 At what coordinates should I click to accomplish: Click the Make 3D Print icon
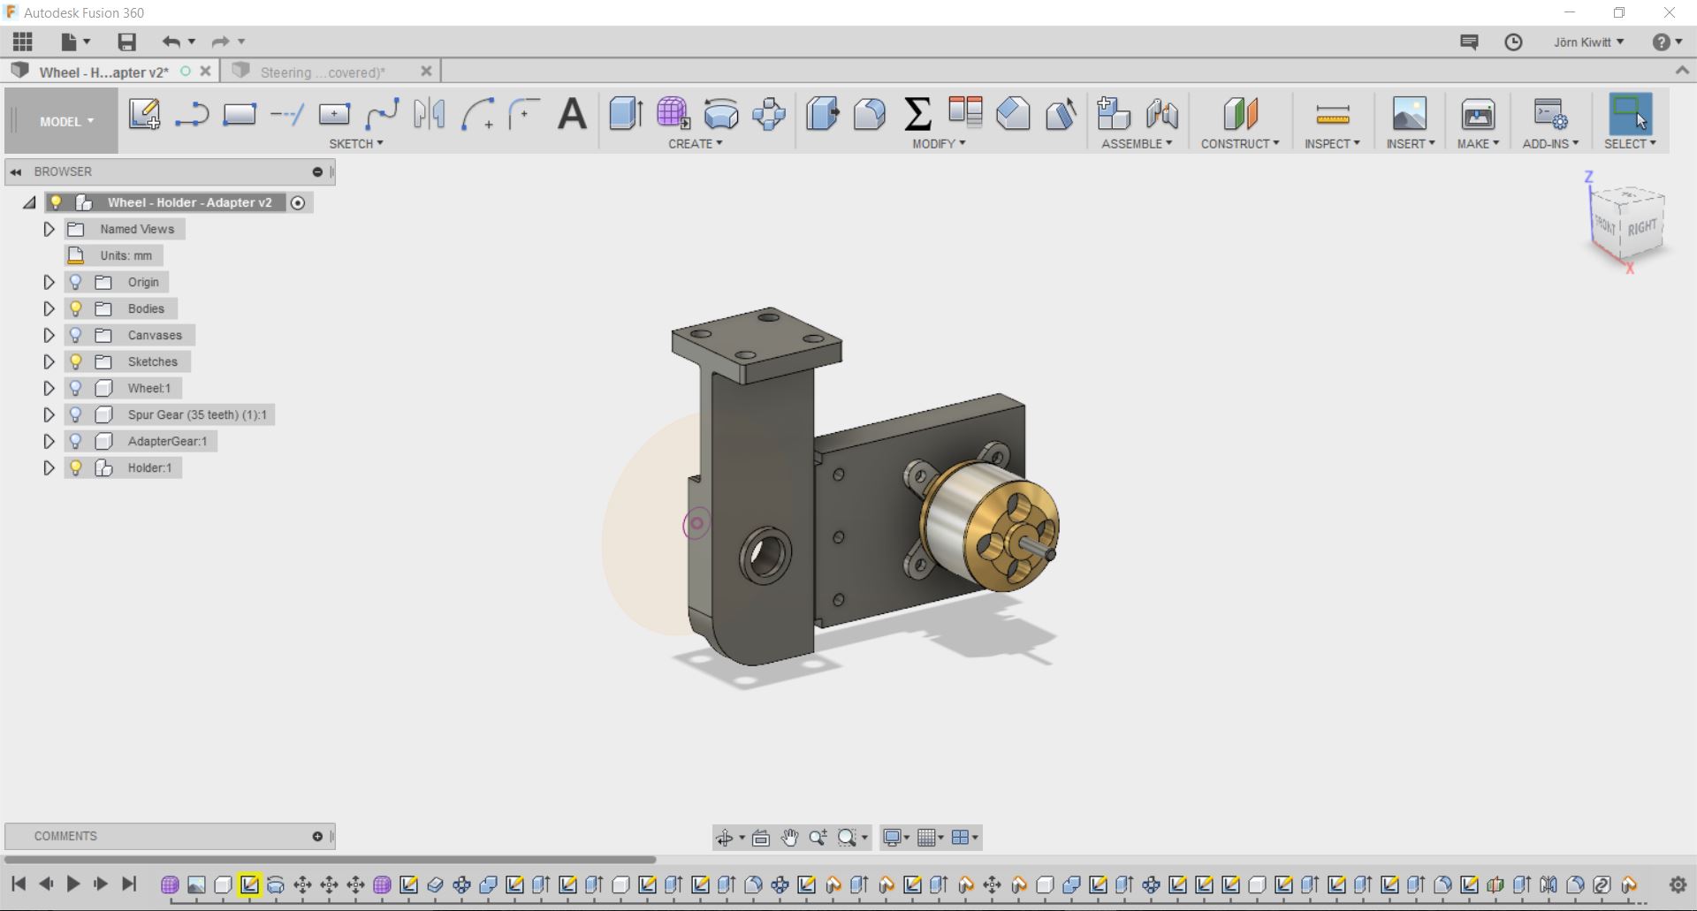pyautogui.click(x=1478, y=114)
